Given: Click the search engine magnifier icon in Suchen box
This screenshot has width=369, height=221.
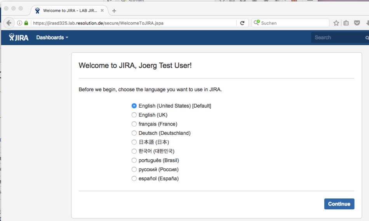Looking at the screenshot, I should point(256,23).
